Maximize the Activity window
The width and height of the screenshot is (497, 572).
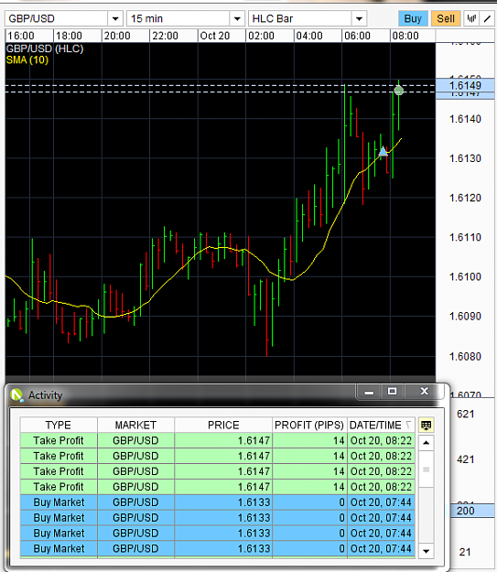pyautogui.click(x=393, y=392)
